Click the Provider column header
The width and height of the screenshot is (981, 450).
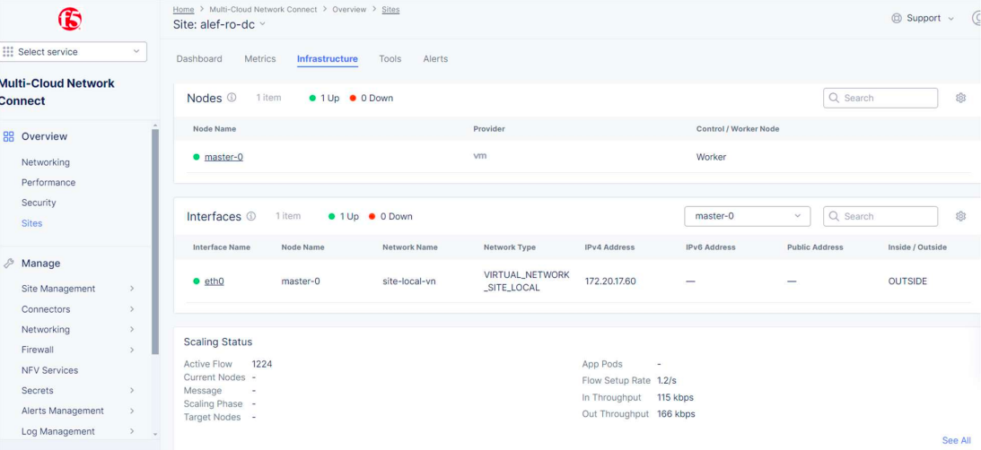[489, 129]
